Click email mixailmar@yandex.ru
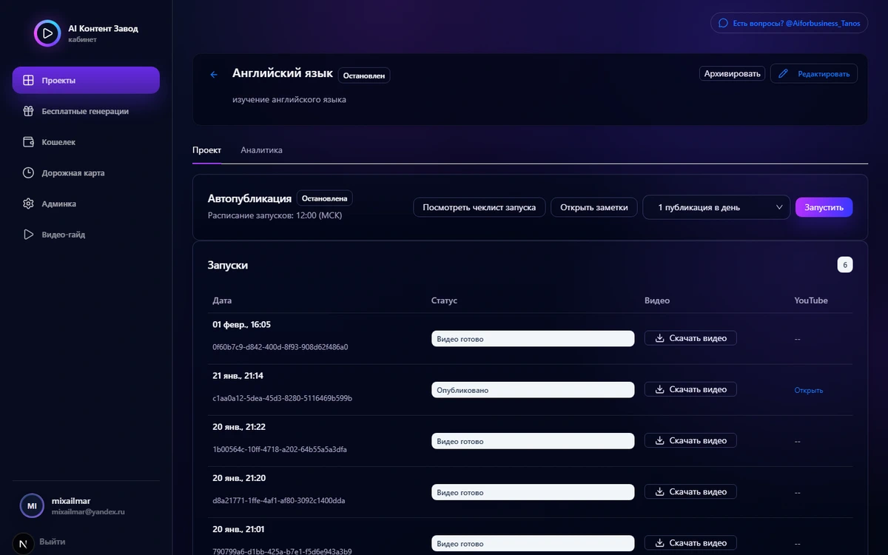888x555 pixels. [88, 511]
